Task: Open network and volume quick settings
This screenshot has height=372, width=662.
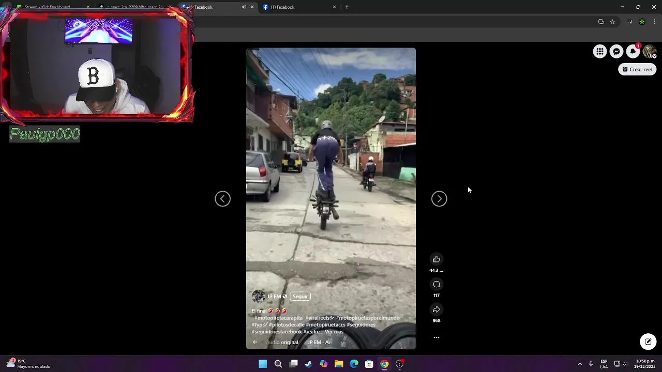Action: point(621,364)
